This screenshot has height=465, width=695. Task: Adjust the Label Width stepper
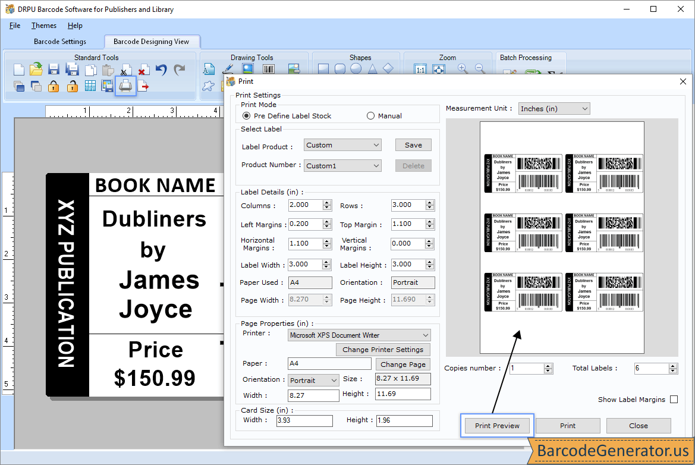pos(326,265)
